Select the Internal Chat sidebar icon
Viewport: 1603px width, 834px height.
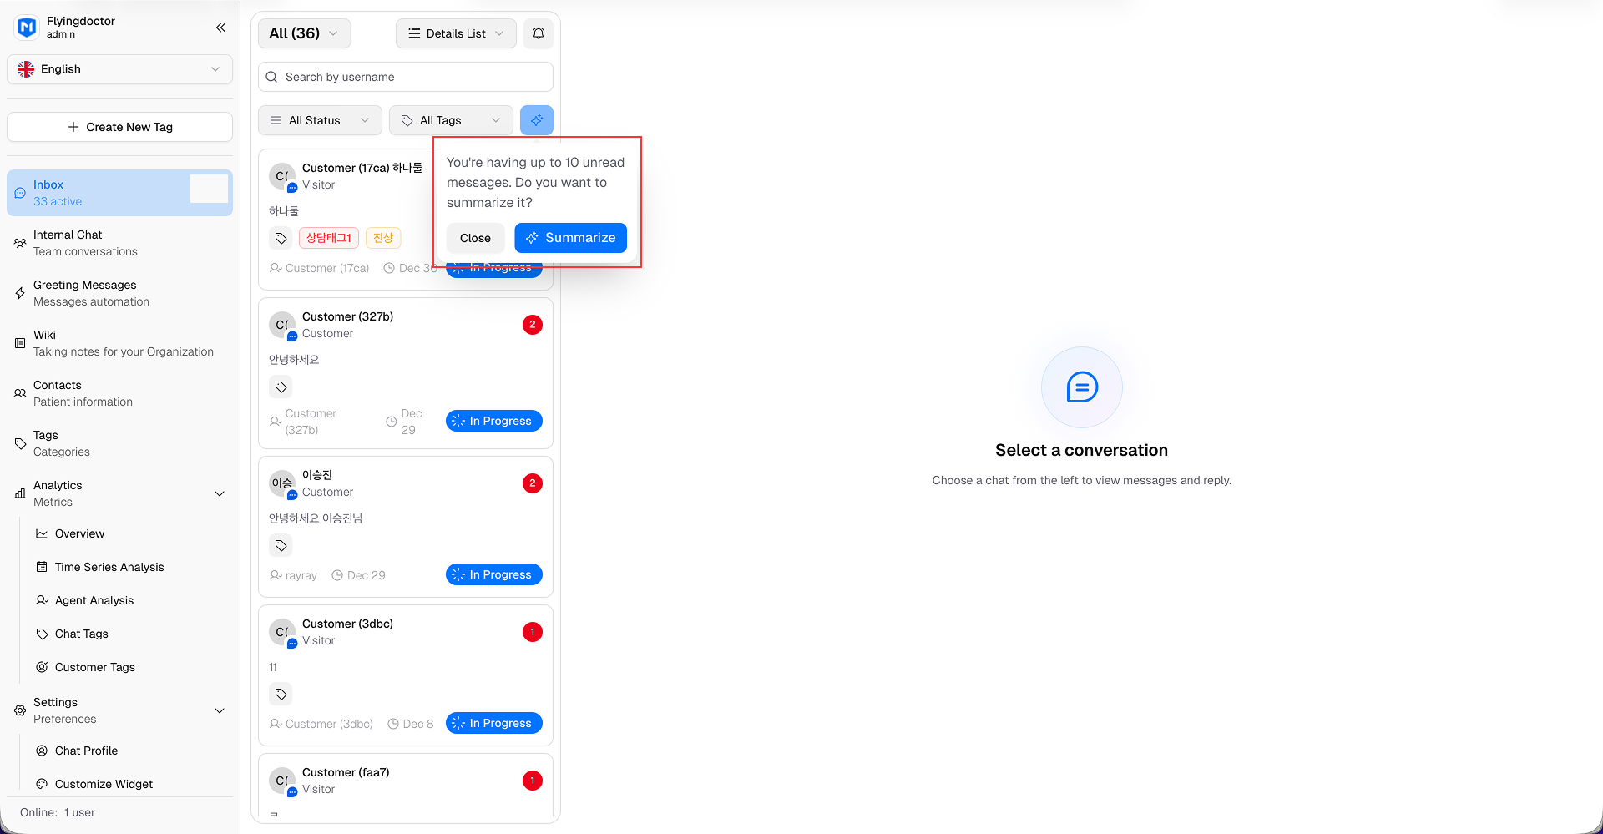click(x=19, y=243)
